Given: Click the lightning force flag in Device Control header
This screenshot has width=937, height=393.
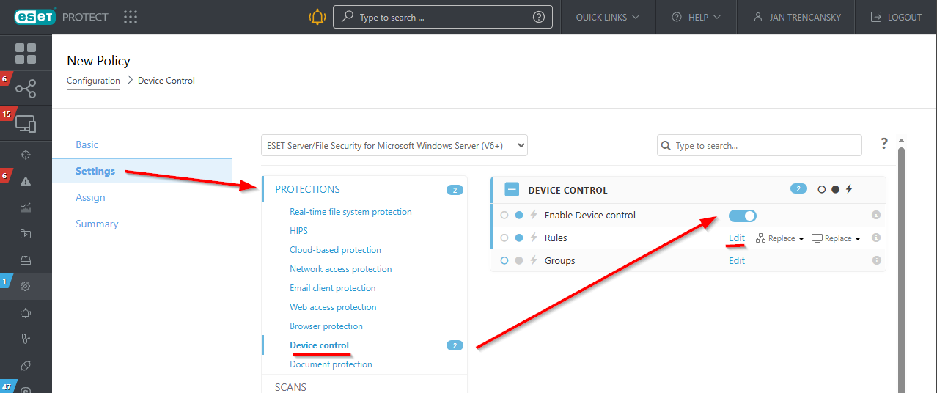Looking at the screenshot, I should (849, 189).
